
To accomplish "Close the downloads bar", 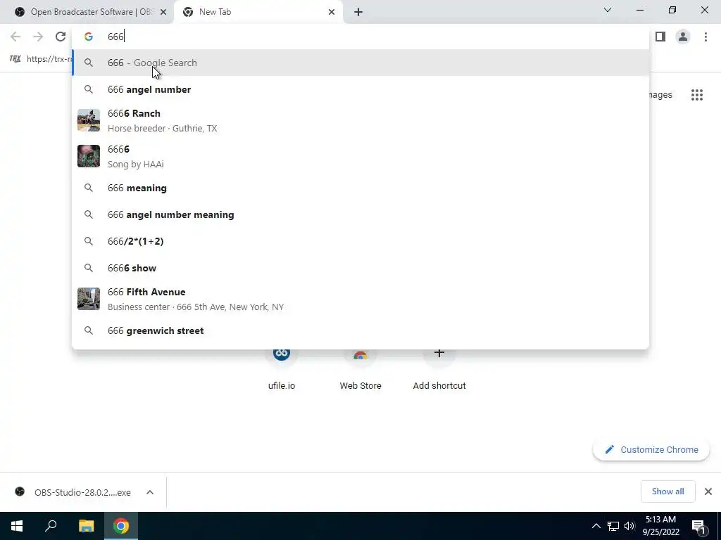I will pos(708,491).
